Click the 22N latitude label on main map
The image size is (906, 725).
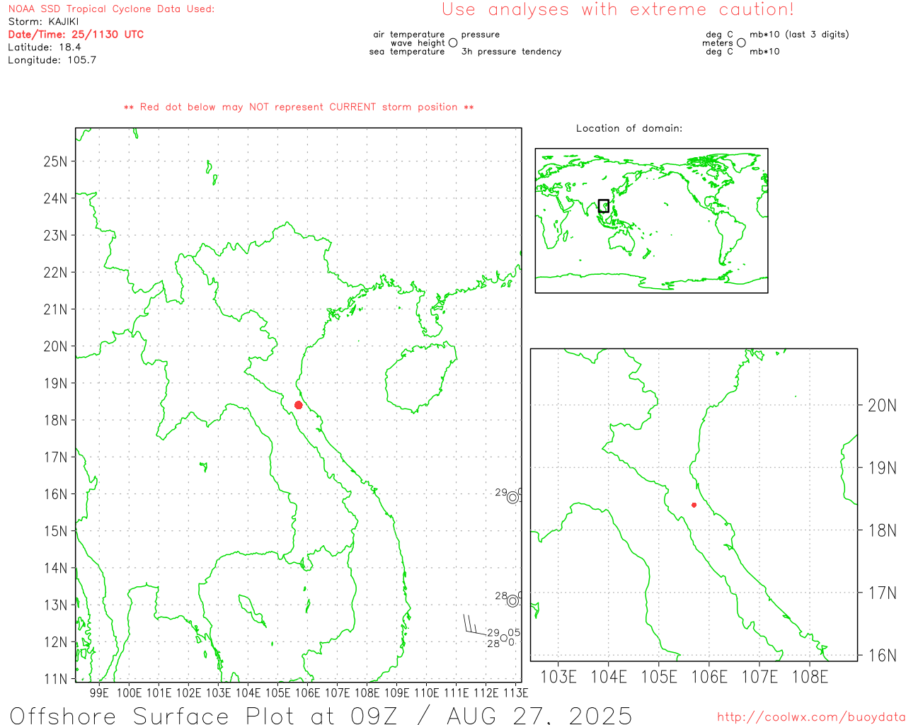(x=55, y=273)
